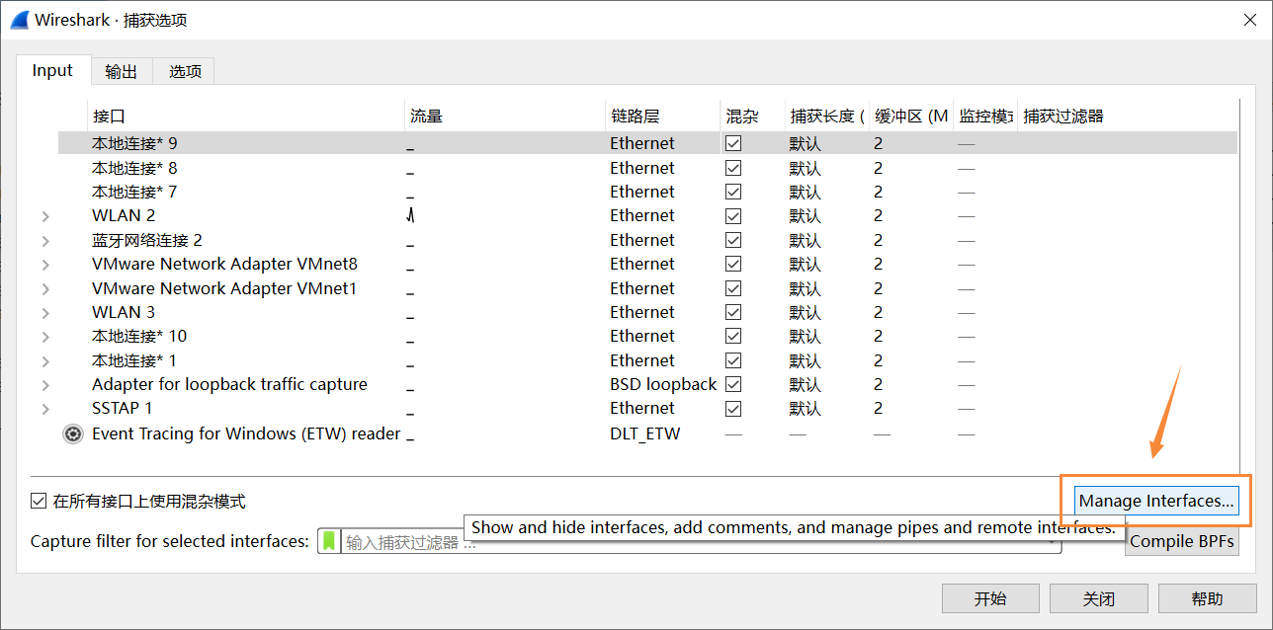
Task: Click BSD loopback link-layer cell
Action: (x=663, y=384)
